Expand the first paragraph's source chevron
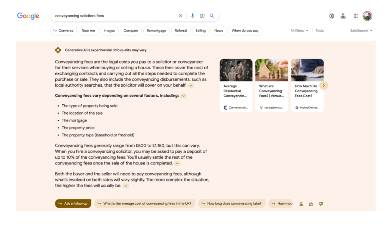 pyautogui.click(x=191, y=85)
